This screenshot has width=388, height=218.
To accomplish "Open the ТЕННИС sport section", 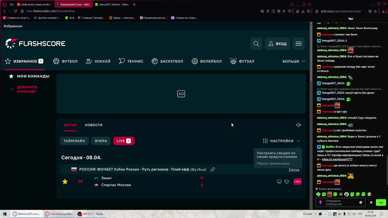I will pyautogui.click(x=131, y=61).
